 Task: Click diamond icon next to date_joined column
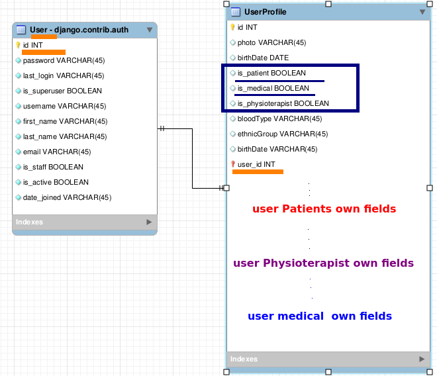(x=19, y=197)
